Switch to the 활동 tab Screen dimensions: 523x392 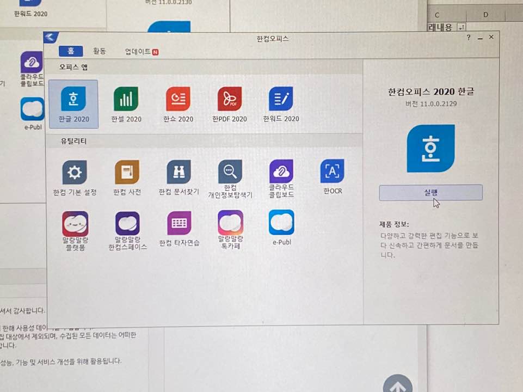(99, 51)
